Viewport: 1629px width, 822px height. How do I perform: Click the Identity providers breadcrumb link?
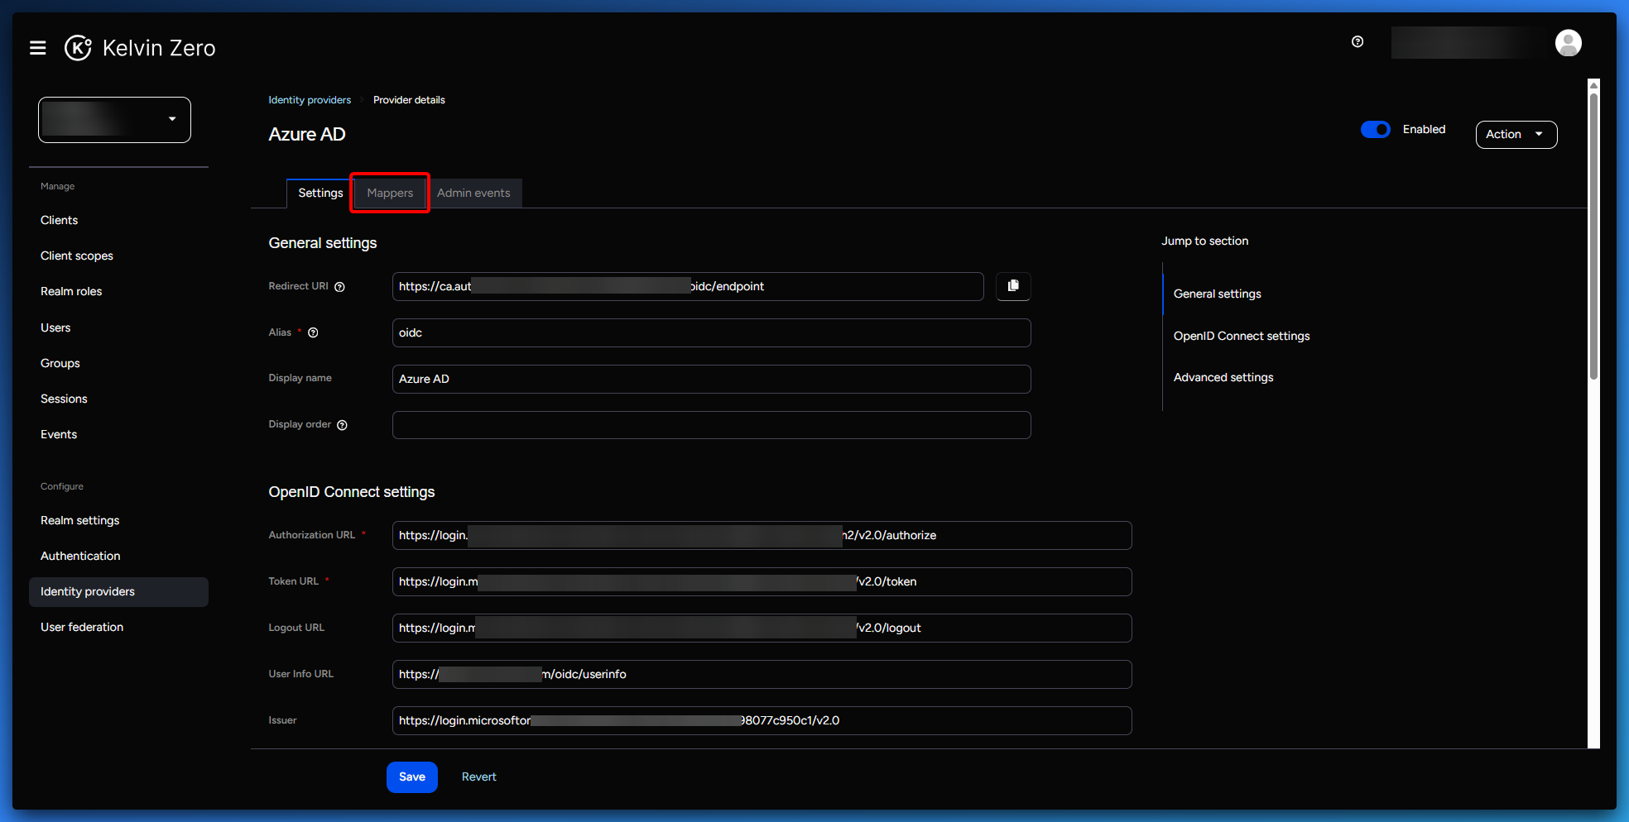(310, 100)
